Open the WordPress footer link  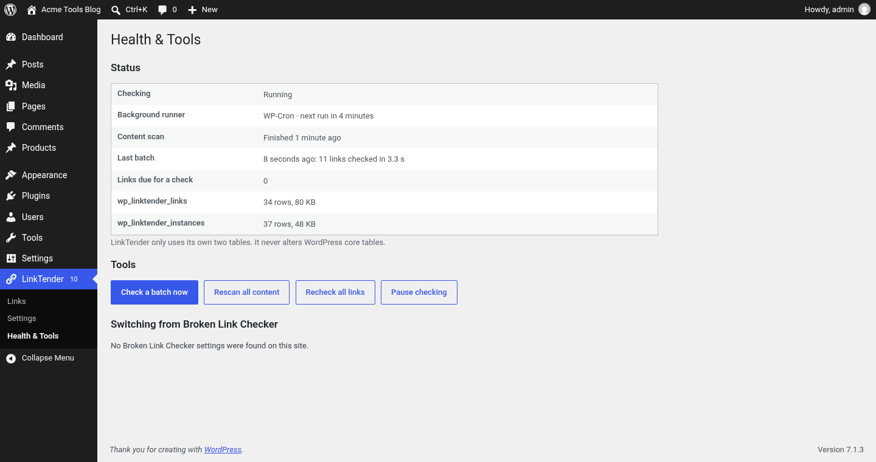pos(223,450)
